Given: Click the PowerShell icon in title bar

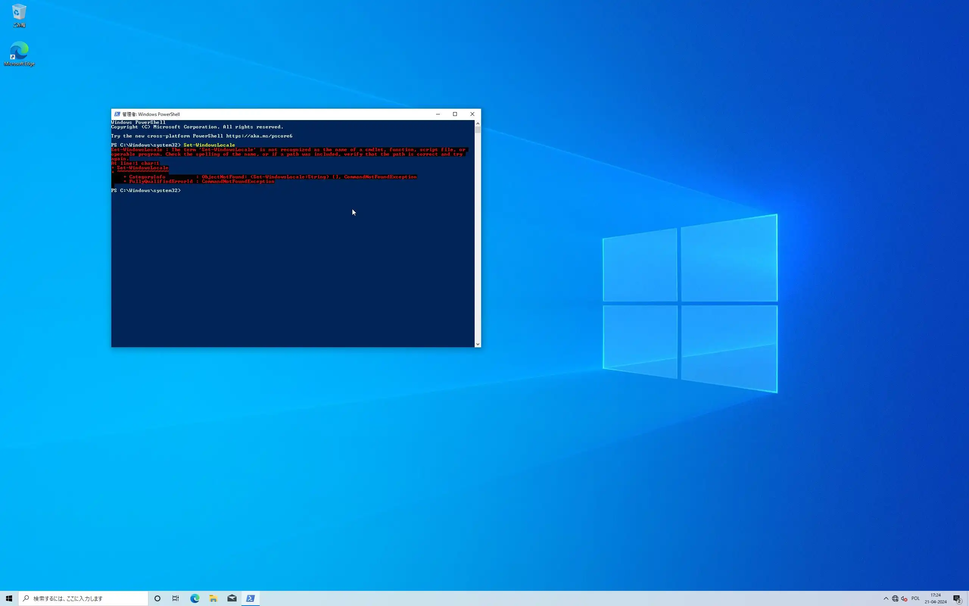Looking at the screenshot, I should [117, 114].
